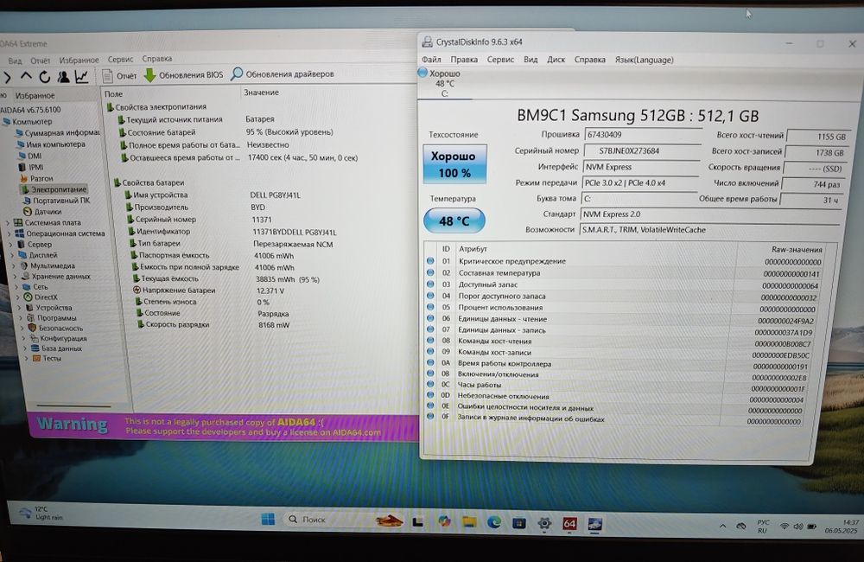The height and width of the screenshot is (562, 864).
Task: Open the Файл menu in CrystalDiskInfo
Action: pos(431,59)
